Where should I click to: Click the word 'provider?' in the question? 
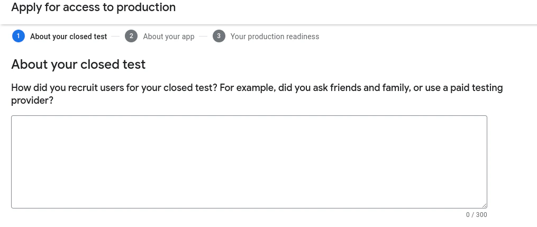click(32, 100)
